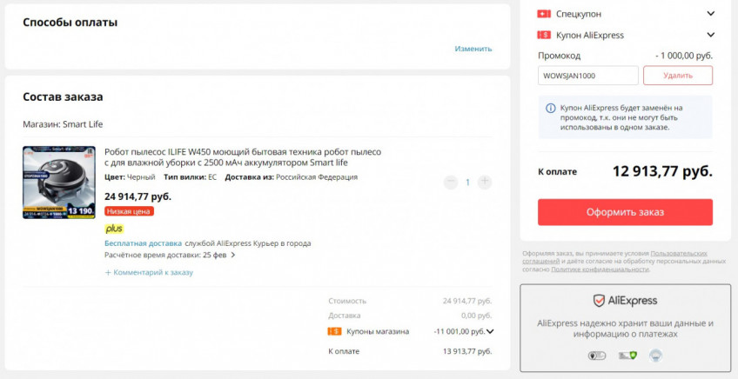Click the promo code field WOWSJAN1000
The height and width of the screenshot is (379, 738).
tap(587, 76)
